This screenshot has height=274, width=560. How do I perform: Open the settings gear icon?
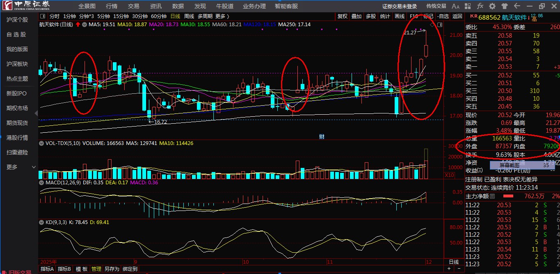coord(492,6)
